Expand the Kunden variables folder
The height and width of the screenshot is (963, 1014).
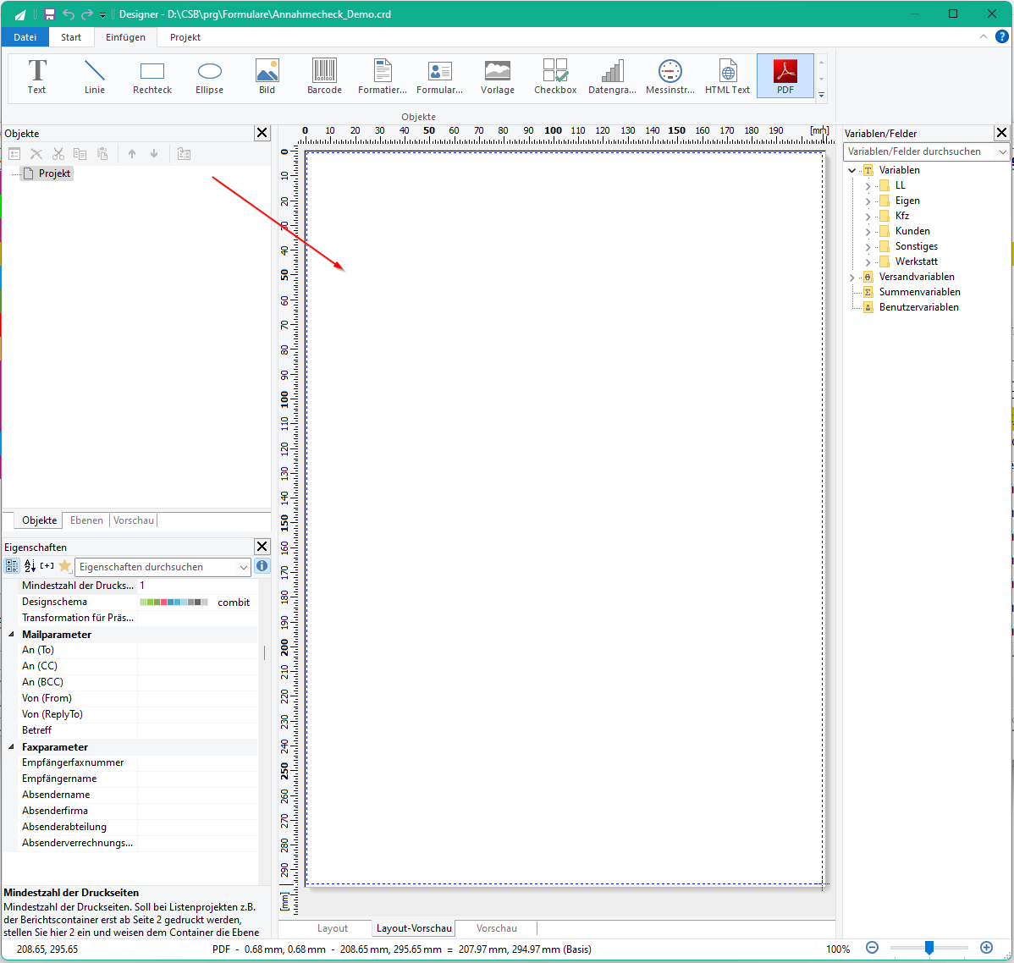pos(868,232)
